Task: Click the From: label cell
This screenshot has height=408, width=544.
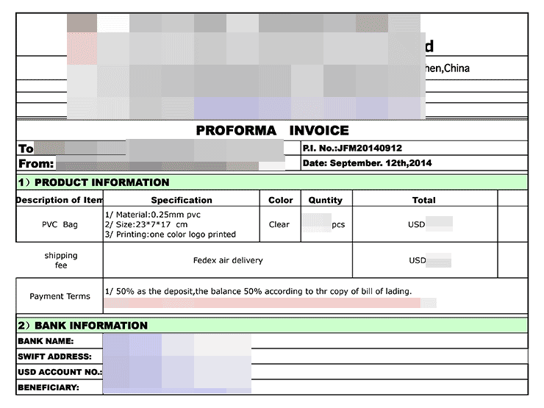Action: (x=36, y=163)
